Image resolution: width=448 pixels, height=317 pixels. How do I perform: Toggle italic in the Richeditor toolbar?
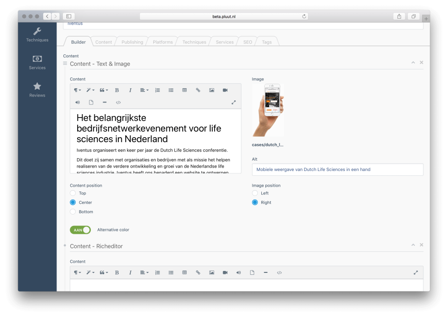130,272
